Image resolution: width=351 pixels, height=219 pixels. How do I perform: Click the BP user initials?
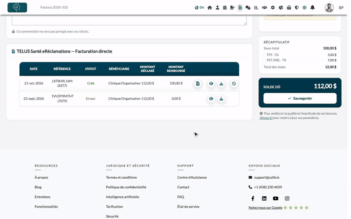point(341,7)
